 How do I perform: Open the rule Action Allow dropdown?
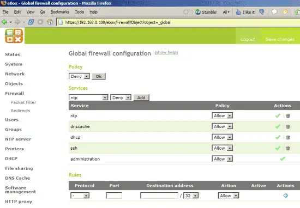[229, 195]
